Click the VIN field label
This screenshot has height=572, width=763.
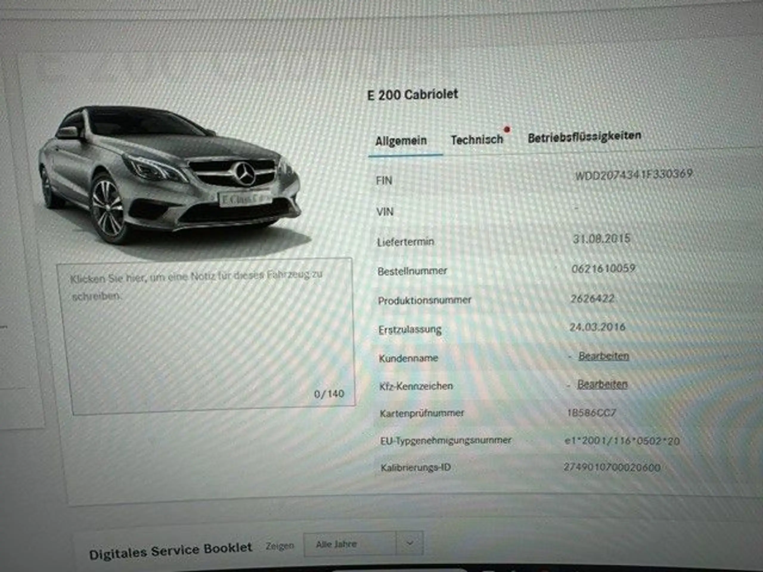pos(384,211)
